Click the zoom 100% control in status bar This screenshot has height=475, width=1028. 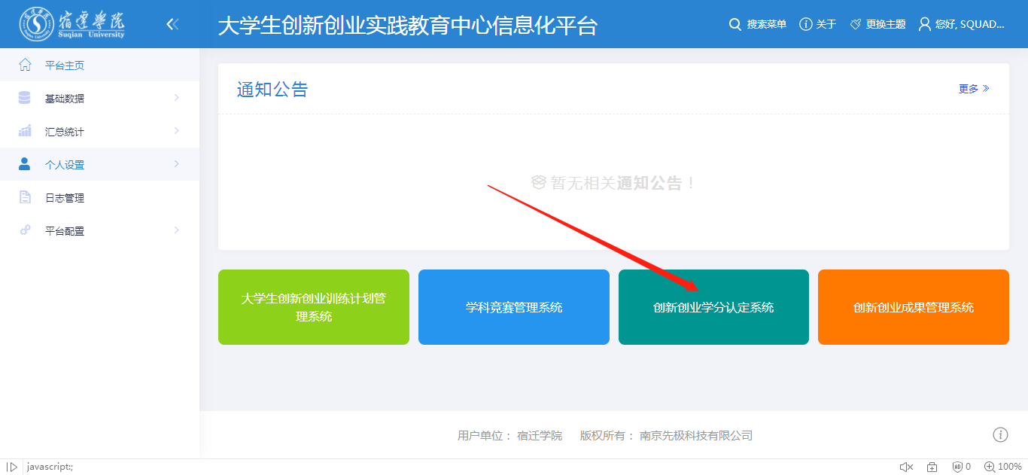click(x=1002, y=467)
